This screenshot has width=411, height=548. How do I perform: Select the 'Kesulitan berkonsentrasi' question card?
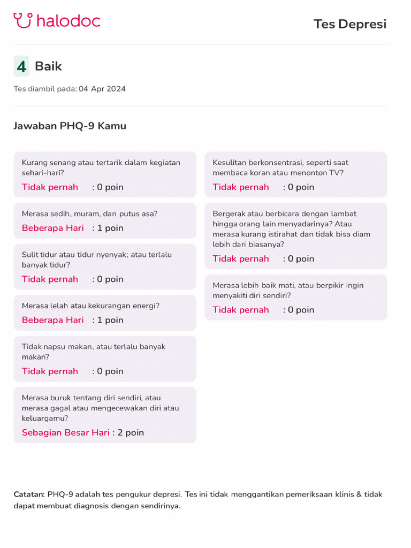[x=295, y=174]
